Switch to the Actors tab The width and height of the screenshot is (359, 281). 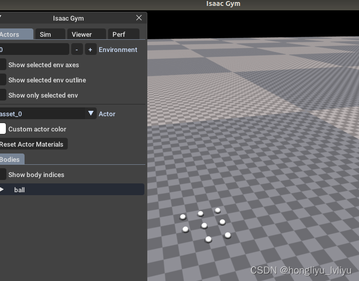(16, 34)
